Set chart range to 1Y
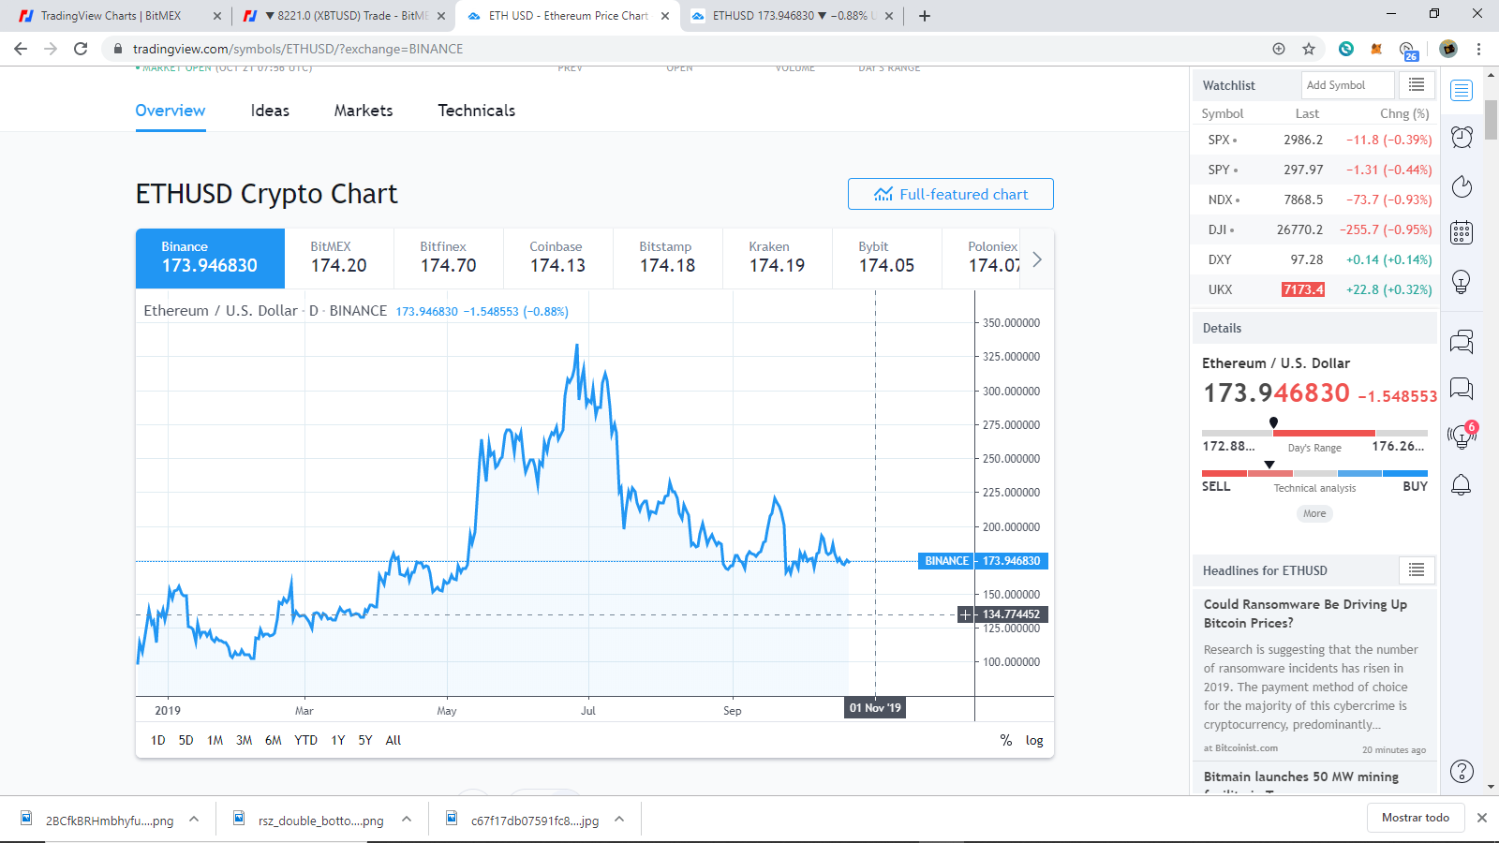Viewport: 1499px width, 843px height. 338,740
